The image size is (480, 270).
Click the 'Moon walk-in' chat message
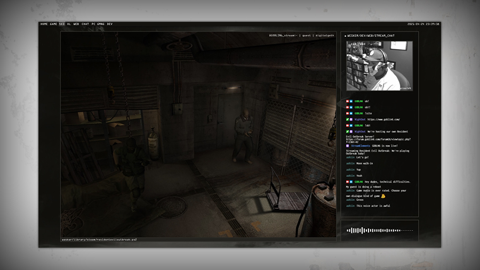pos(365,163)
